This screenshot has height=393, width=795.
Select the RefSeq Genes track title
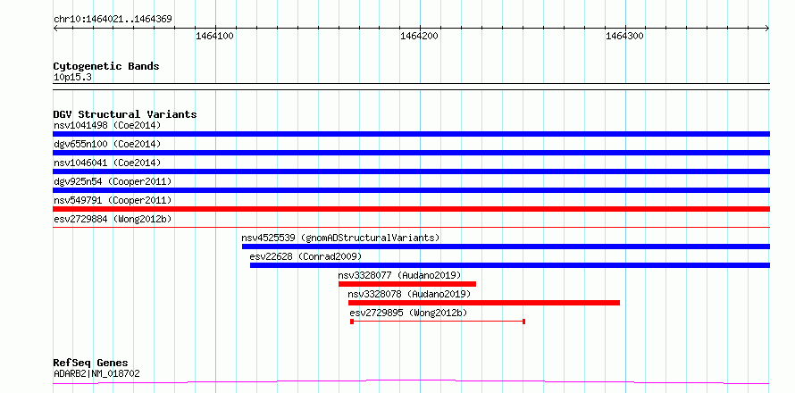point(91,364)
